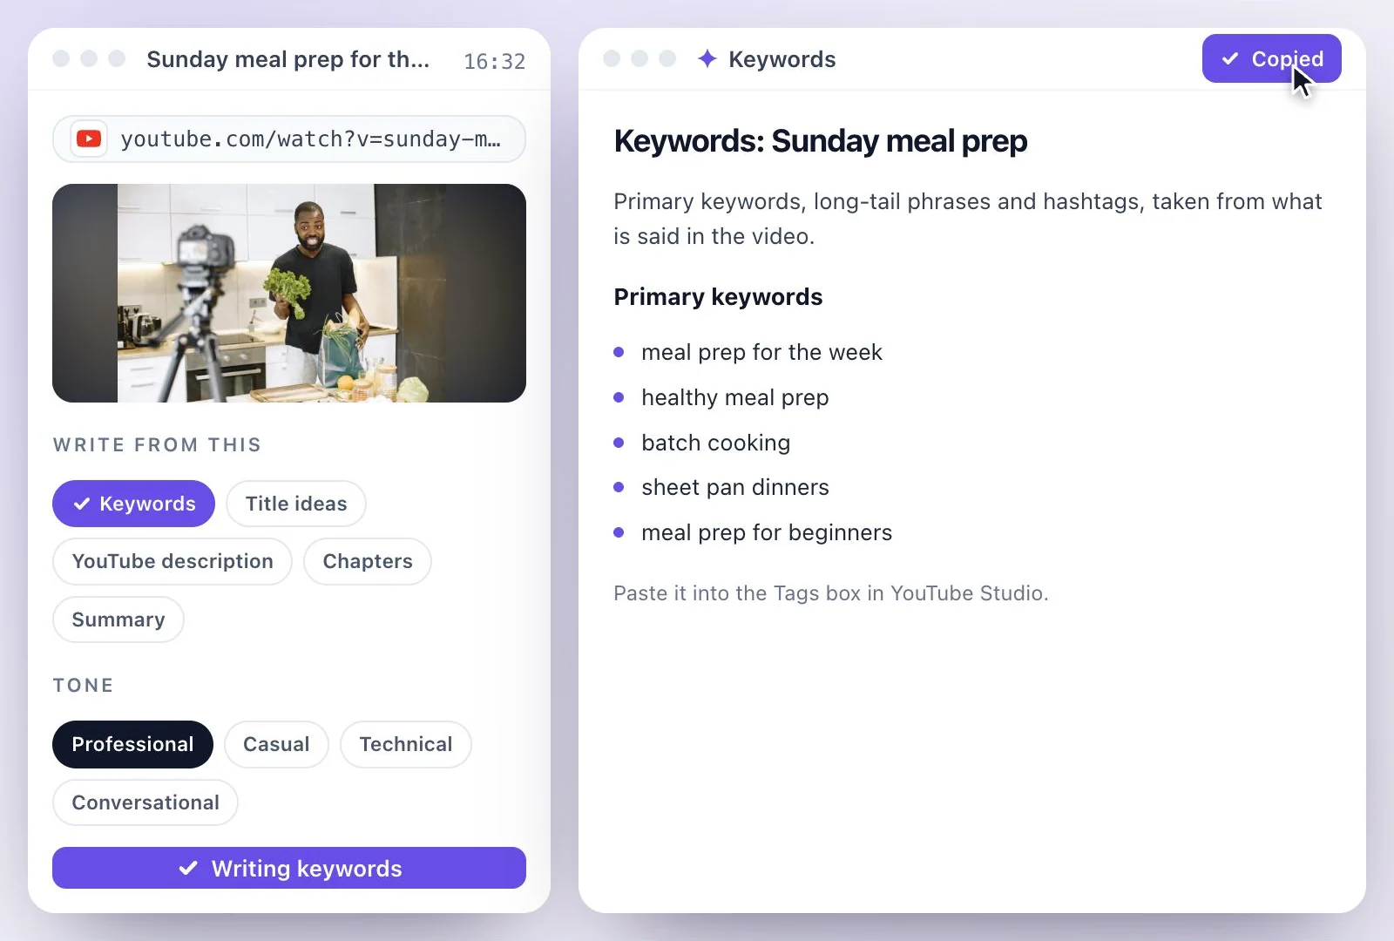Select keyword 'meal prep for the week'

[x=761, y=352]
